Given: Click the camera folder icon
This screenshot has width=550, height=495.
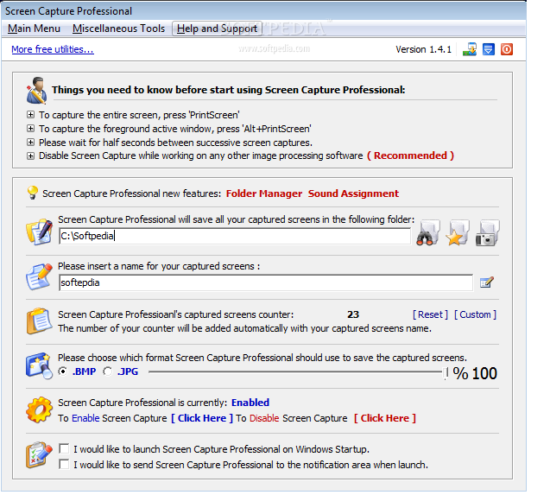Looking at the screenshot, I should [488, 233].
